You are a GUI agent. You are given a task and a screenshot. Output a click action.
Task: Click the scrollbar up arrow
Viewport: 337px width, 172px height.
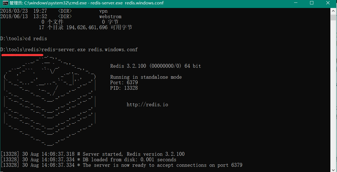(x=333, y=10)
